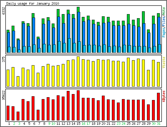The image size is (167, 127).
Task: Click the yellow "Visits" legend label
Action: point(164,62)
